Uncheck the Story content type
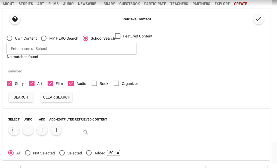The height and width of the screenshot is (168, 277). pos(10,83)
